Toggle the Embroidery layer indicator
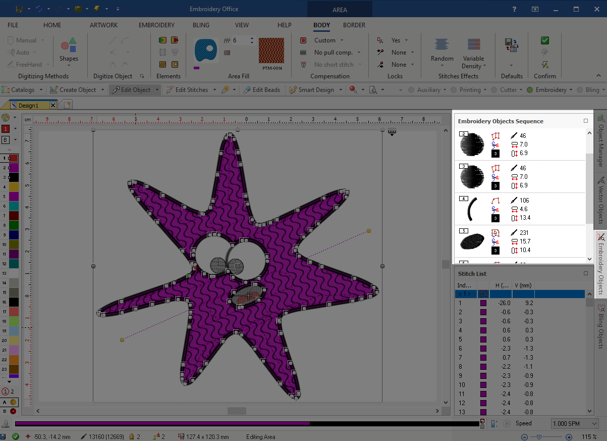The height and width of the screenshot is (441, 607). click(x=530, y=90)
